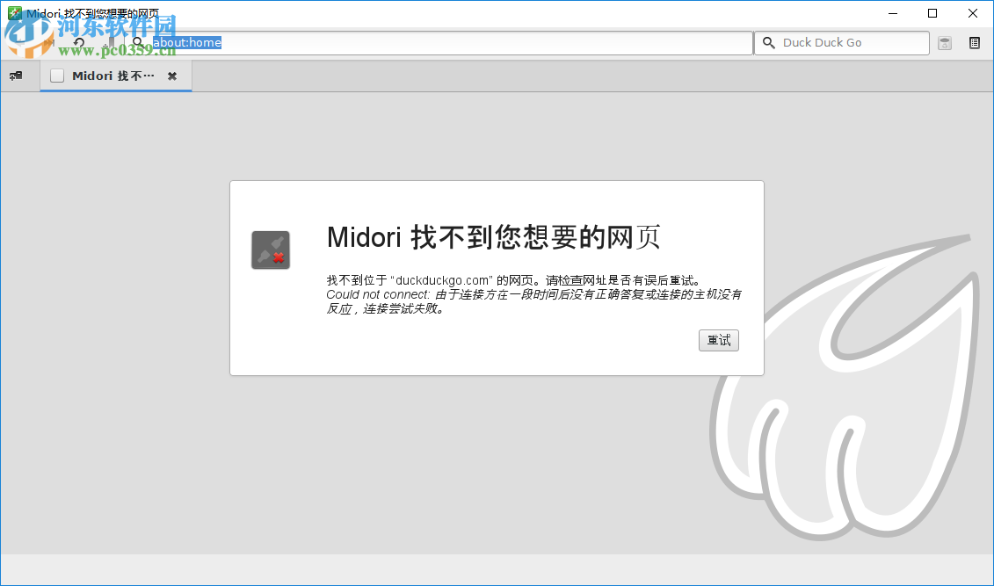Screen dimensions: 994x586
Task: Open the Duck Duck Go search options
Action: tap(768, 42)
